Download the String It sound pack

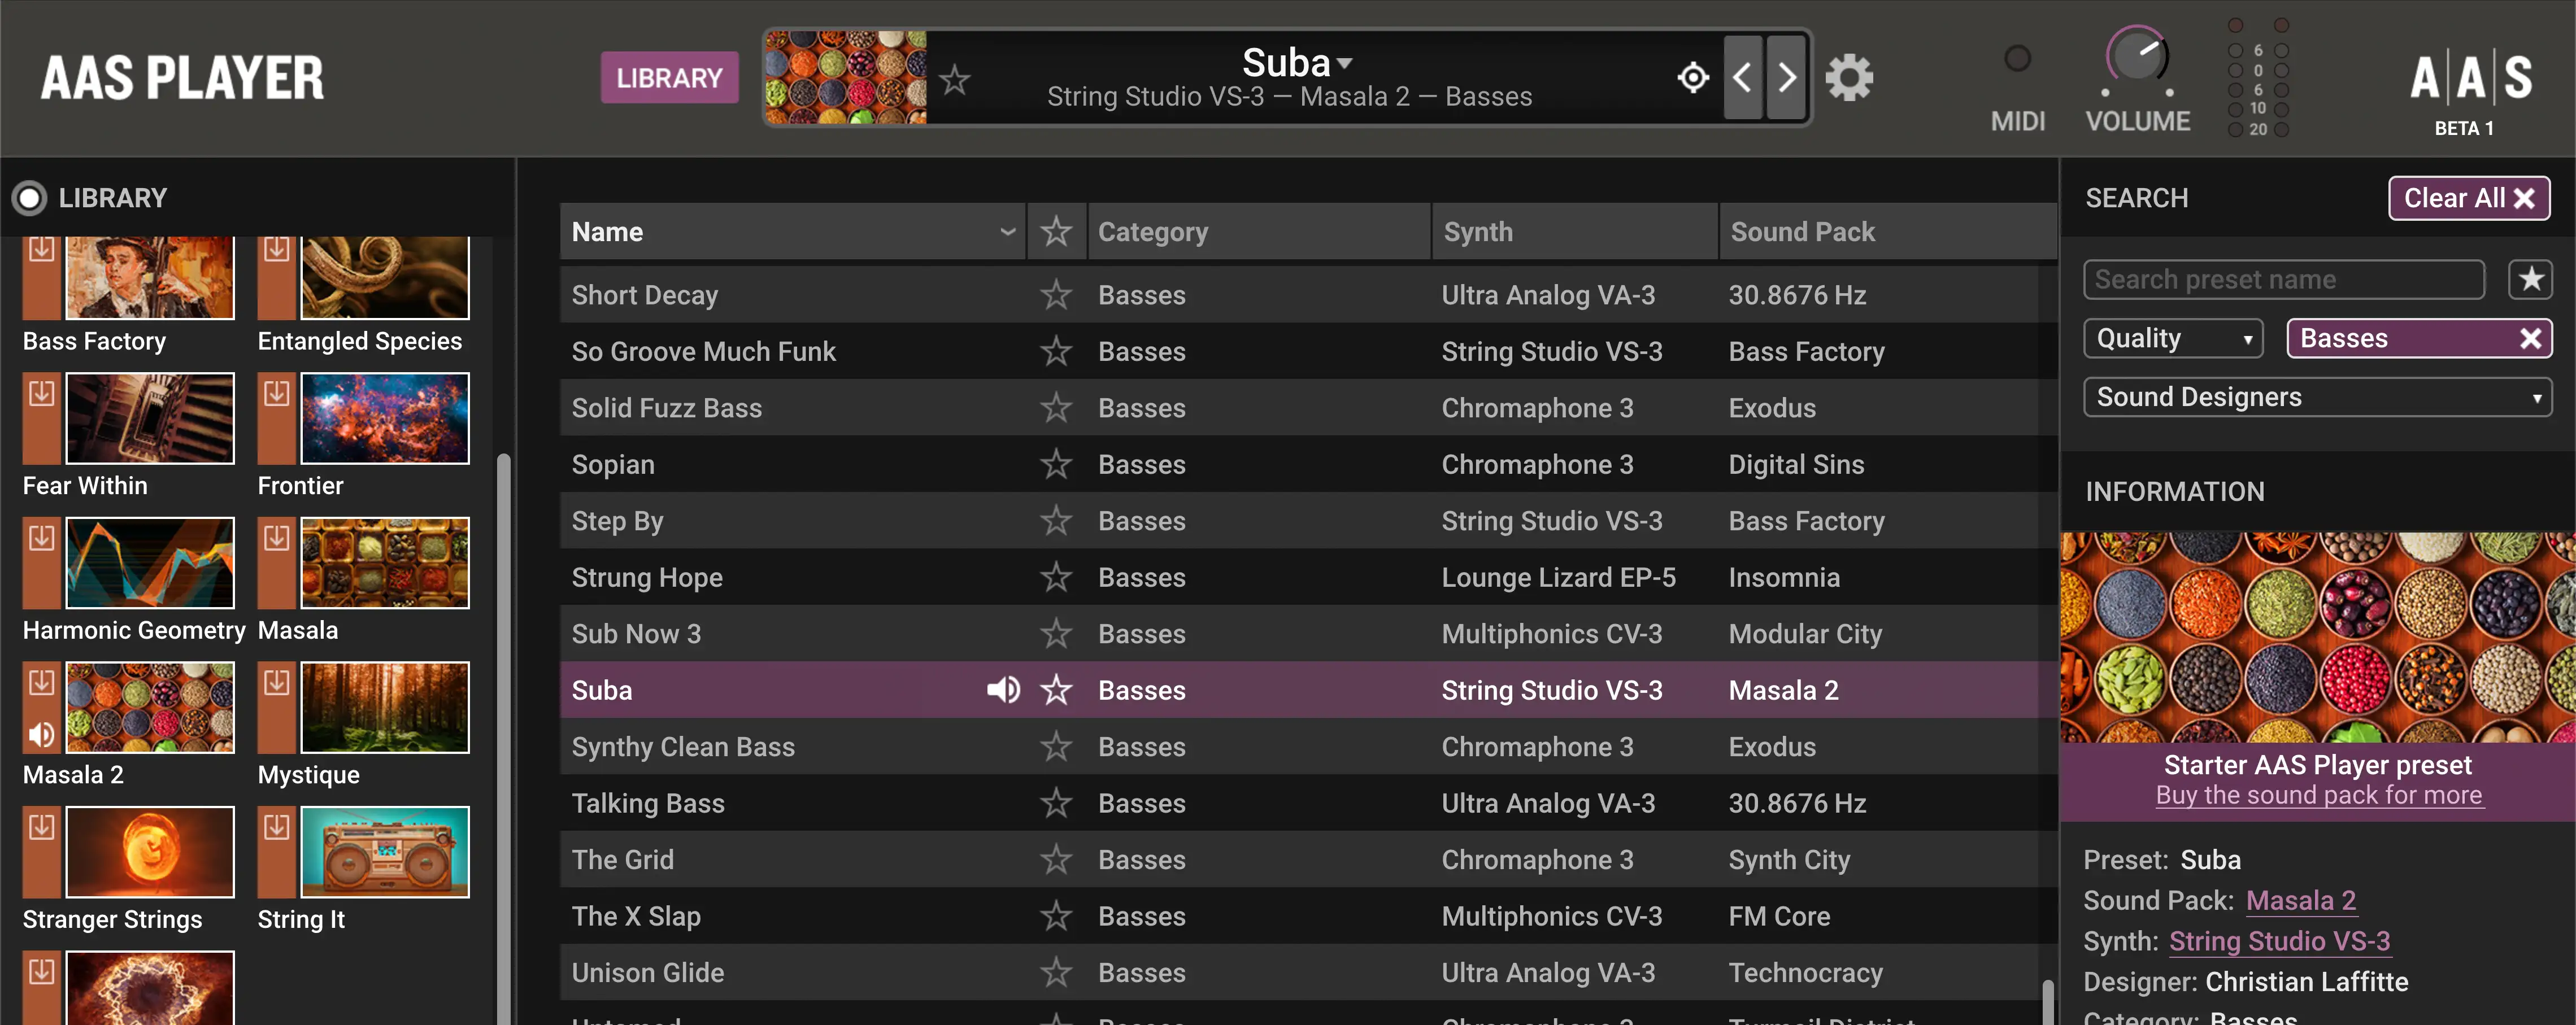276,827
